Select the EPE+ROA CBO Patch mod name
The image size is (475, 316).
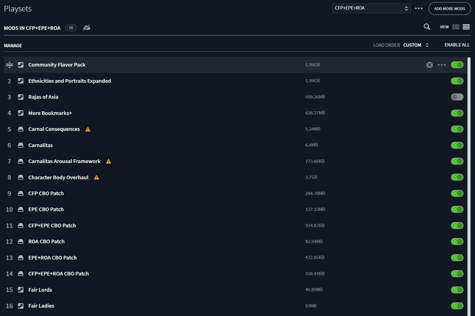(x=52, y=258)
